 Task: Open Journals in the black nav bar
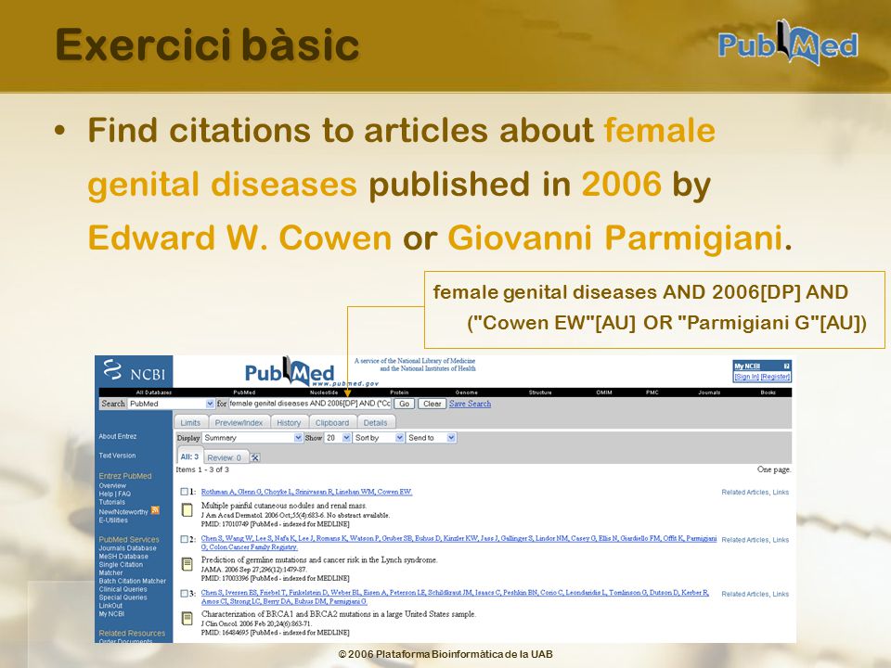pyautogui.click(x=709, y=392)
